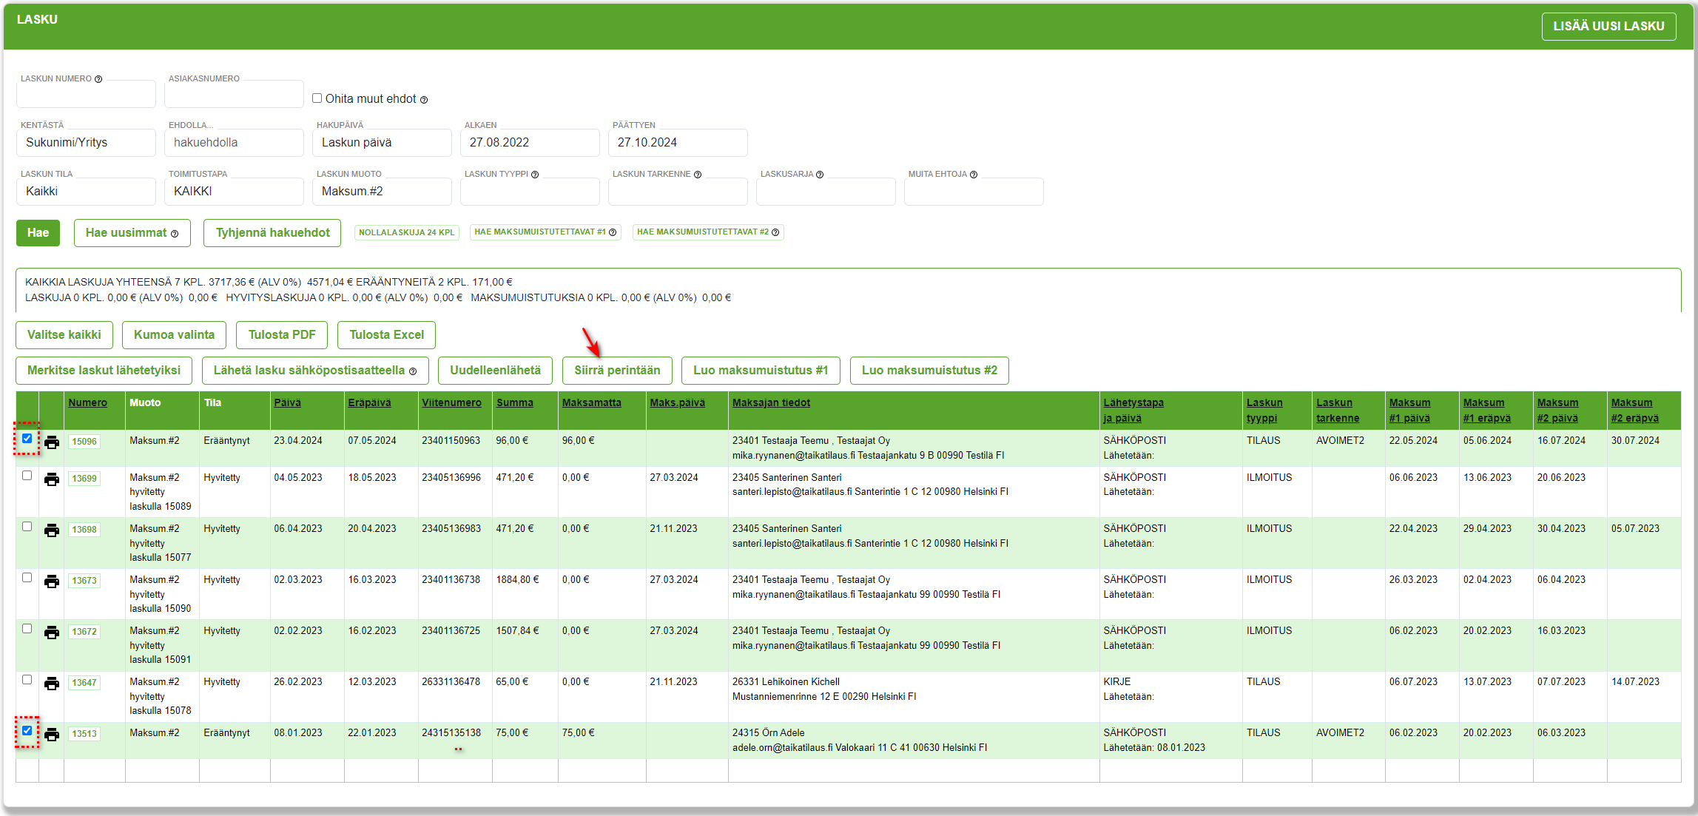Open invoice number 13513 link
This screenshot has height=816, width=1698.
[84, 734]
